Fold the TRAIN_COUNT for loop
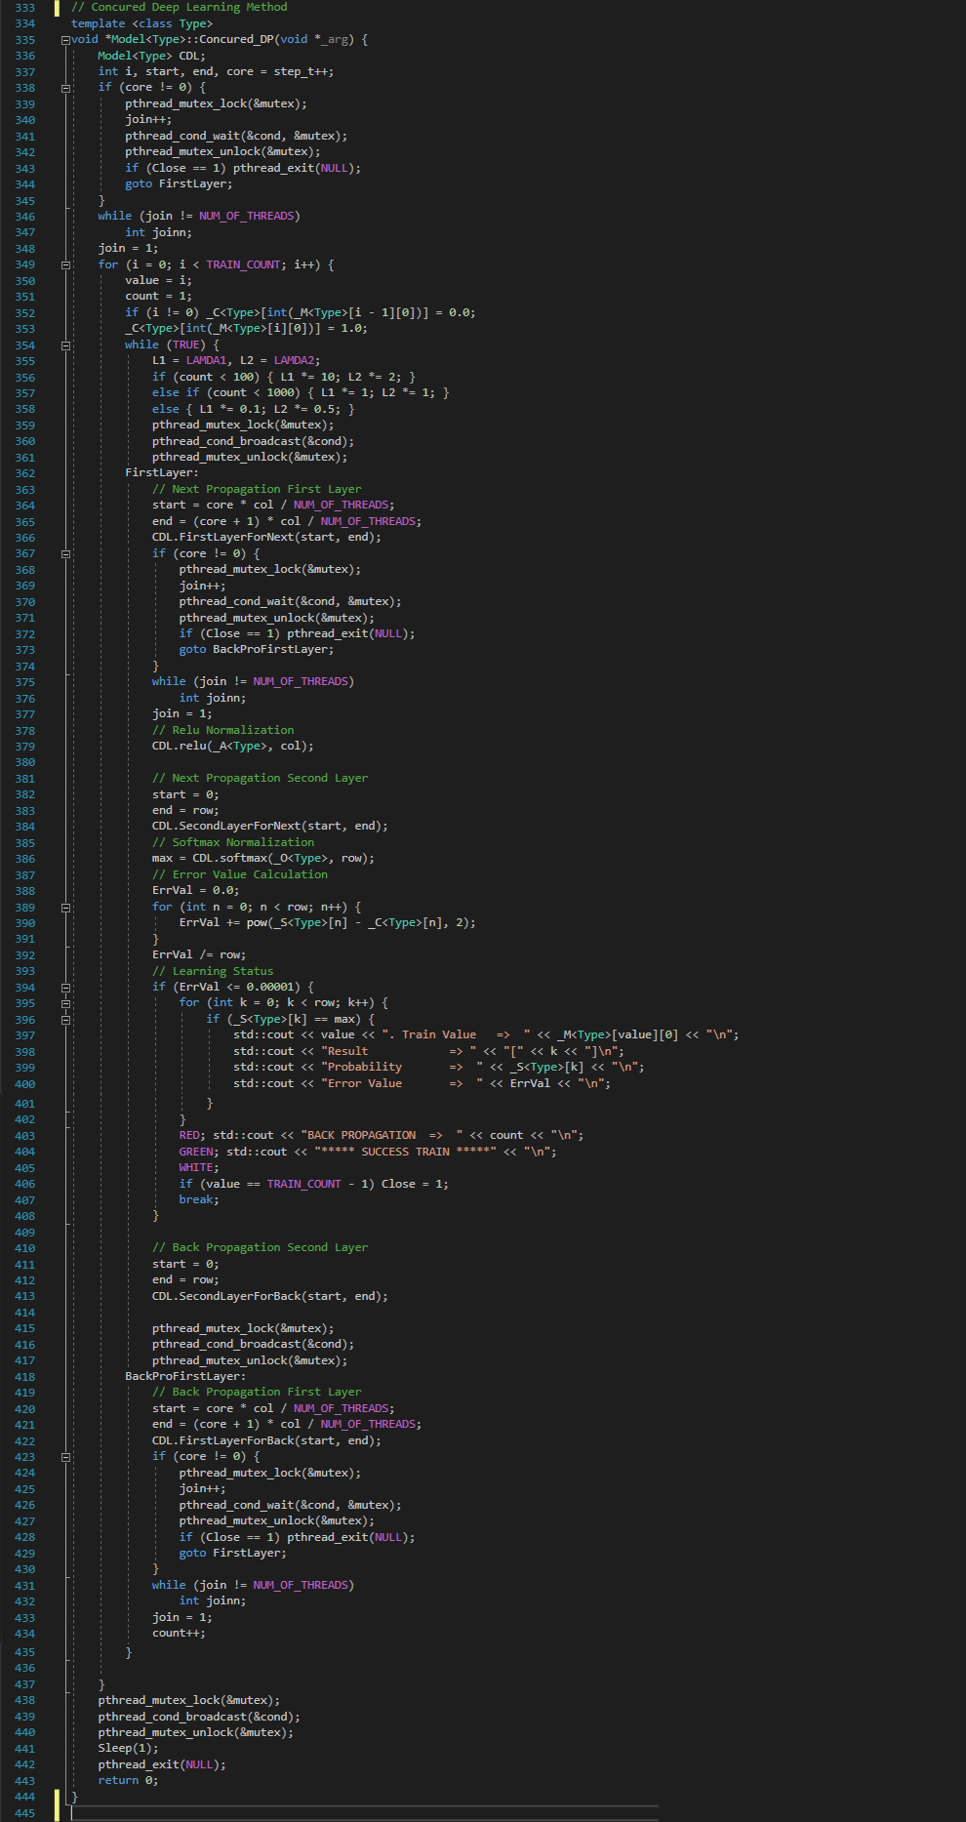Image resolution: width=966 pixels, height=1822 pixels. (x=65, y=264)
